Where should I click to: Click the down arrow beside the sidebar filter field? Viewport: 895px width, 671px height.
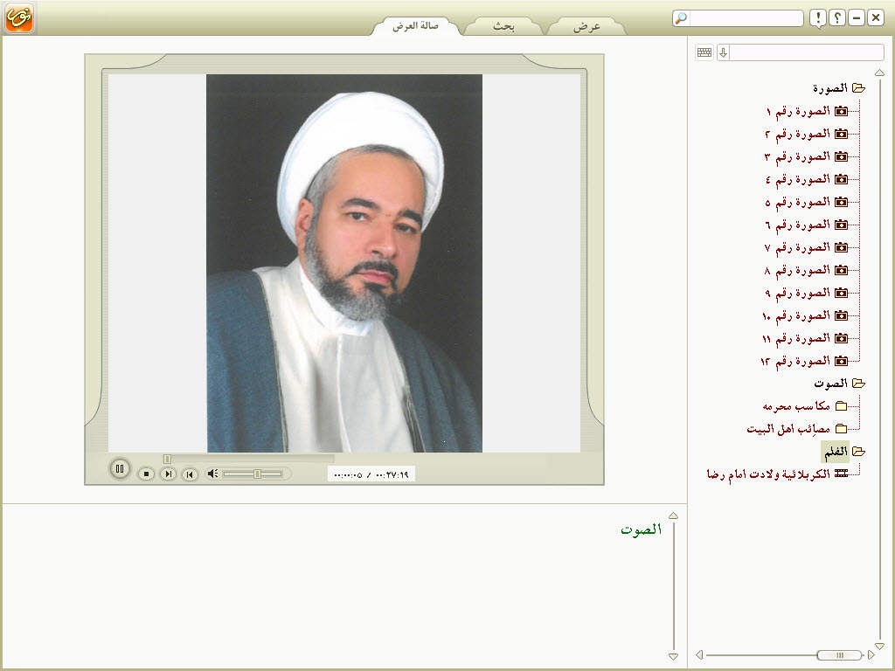pos(723,52)
